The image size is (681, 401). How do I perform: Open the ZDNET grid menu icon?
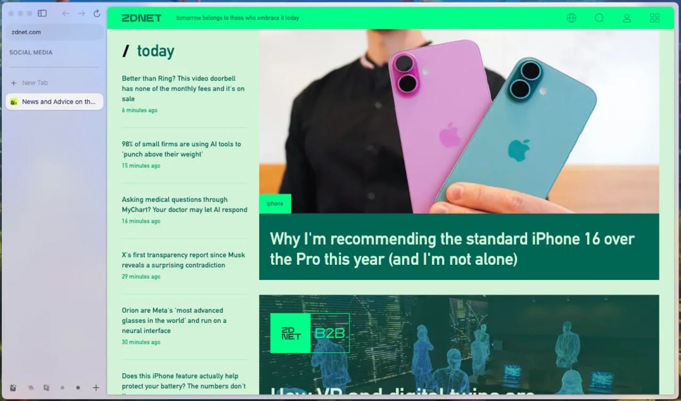click(x=654, y=18)
